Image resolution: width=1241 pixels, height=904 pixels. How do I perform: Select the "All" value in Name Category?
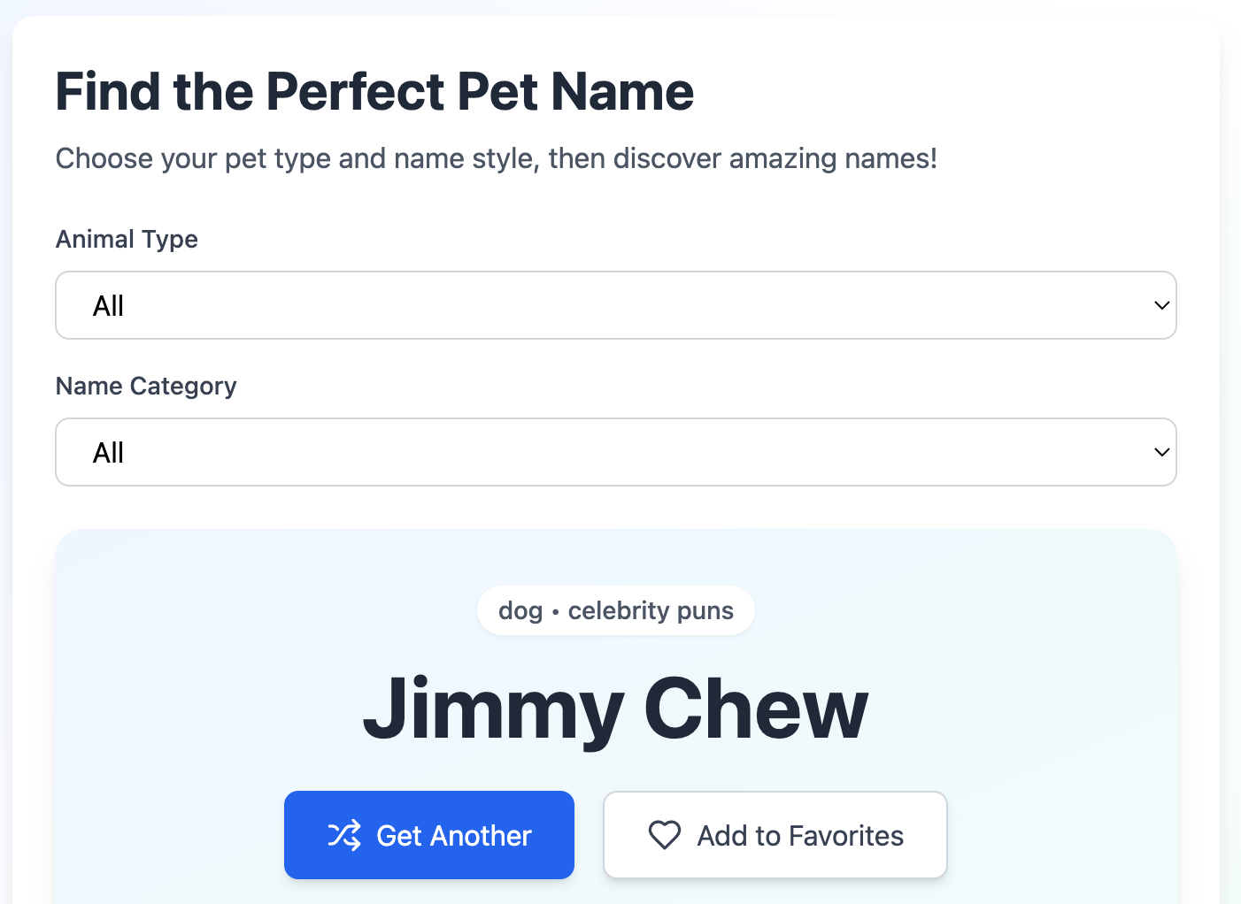pyautogui.click(x=108, y=453)
